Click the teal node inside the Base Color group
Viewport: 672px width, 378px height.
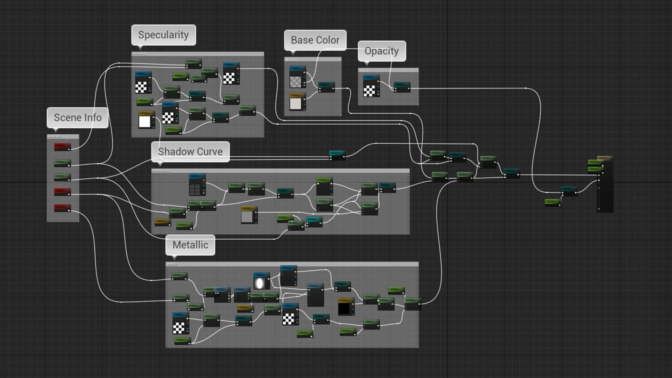point(327,87)
